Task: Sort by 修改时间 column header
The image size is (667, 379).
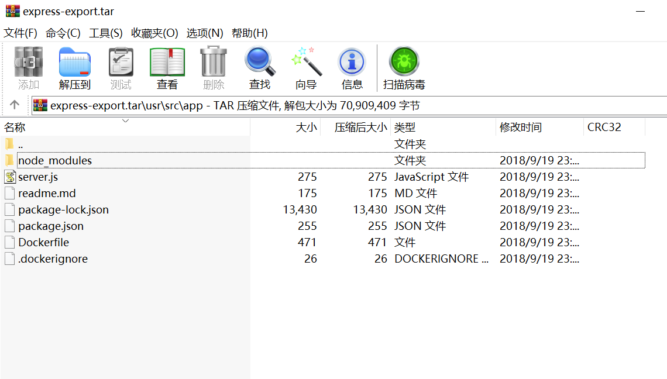Action: (520, 128)
